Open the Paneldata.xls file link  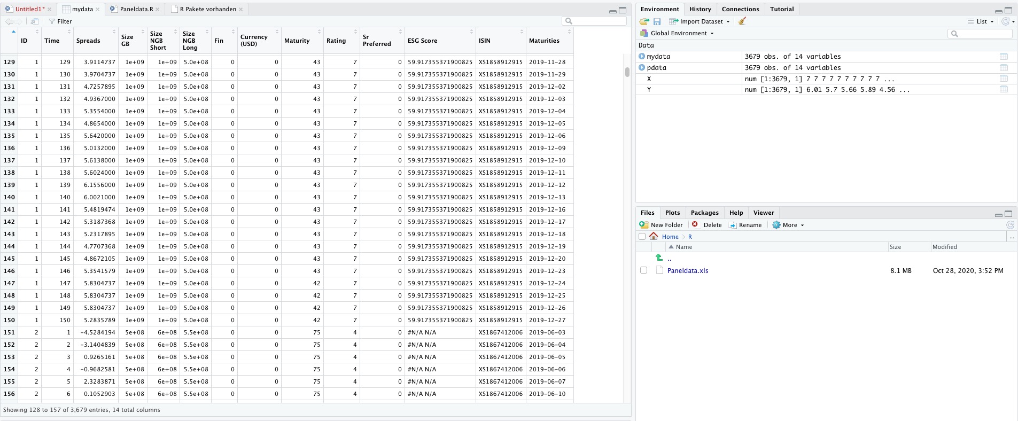coord(687,270)
